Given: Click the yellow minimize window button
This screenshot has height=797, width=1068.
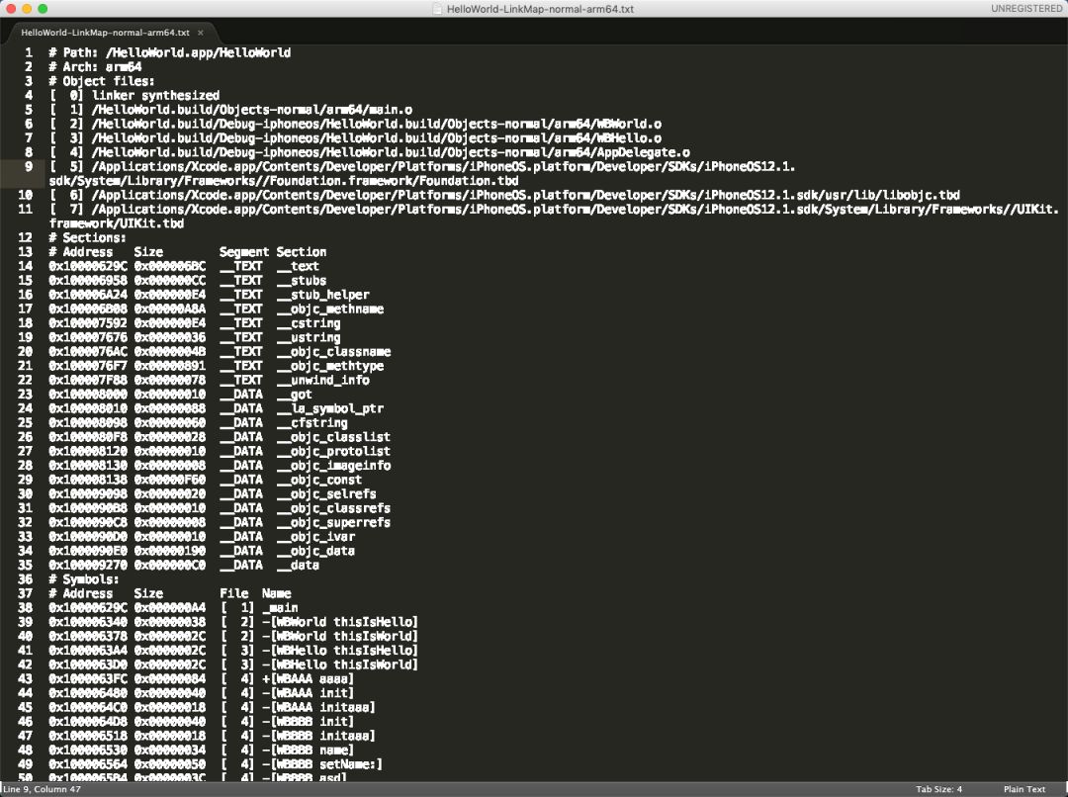Looking at the screenshot, I should point(27,9).
